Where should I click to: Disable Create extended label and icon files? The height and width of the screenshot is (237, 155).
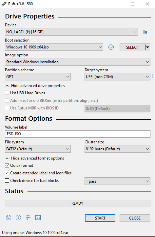[x=7, y=173]
